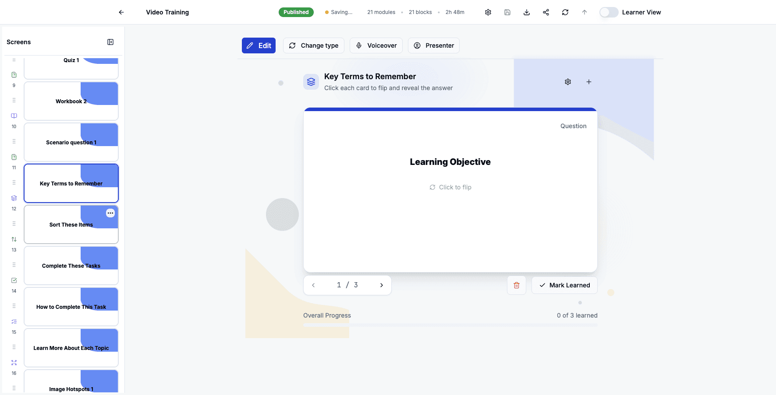Go to the next flashcard
The image size is (776, 395).
tap(382, 285)
